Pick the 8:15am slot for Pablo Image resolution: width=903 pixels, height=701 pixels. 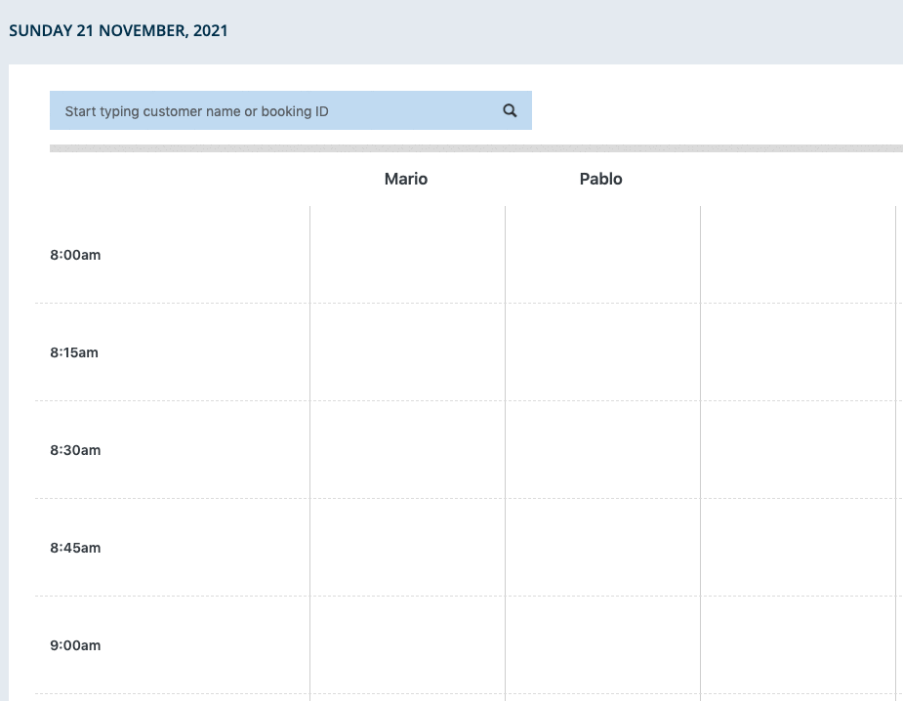pyautogui.click(x=602, y=352)
